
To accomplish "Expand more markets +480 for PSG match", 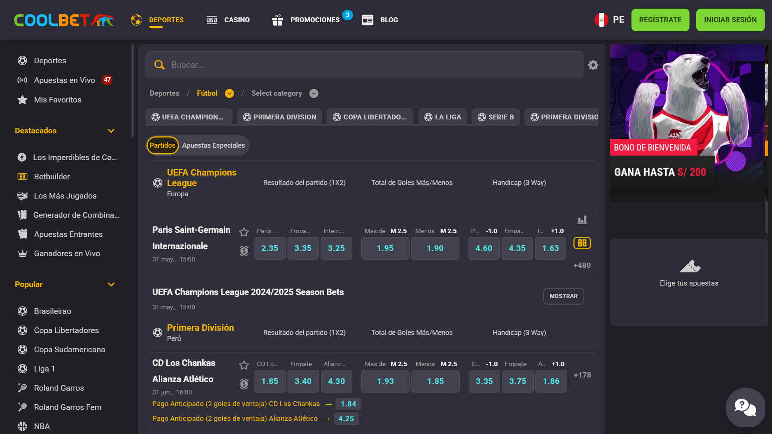I will [582, 265].
